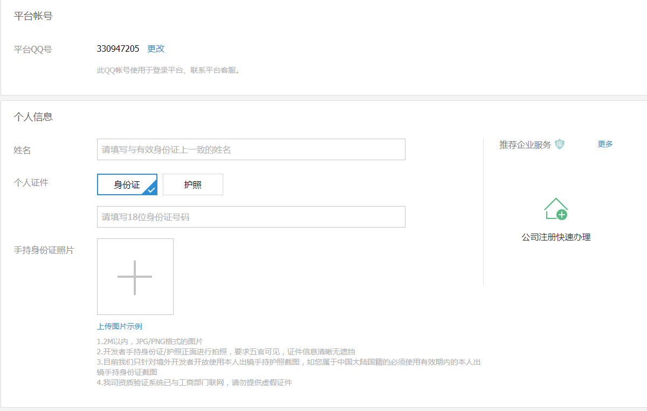
Task: Focus the 姓名 name input field
Action: click(x=251, y=149)
